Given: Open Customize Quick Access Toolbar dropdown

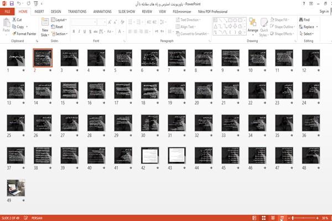Looking at the screenshot, I should [x=41, y=3].
